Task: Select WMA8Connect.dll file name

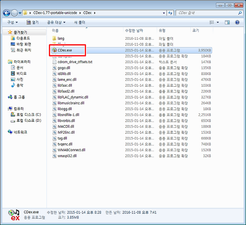Action: (x=71, y=150)
